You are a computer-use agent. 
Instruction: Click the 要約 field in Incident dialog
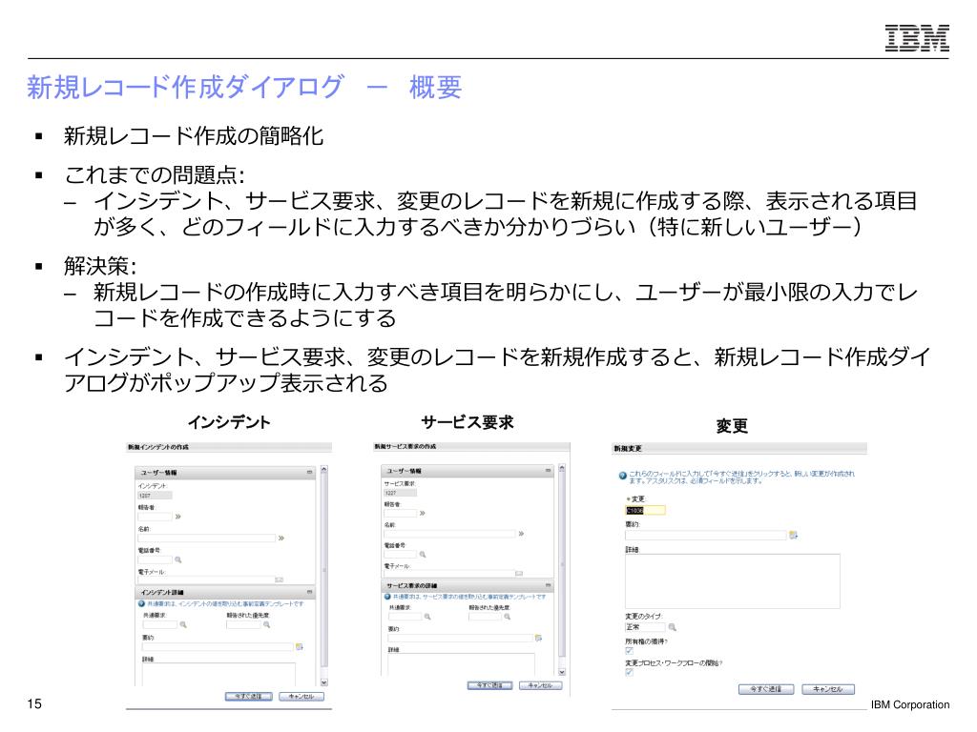click(218, 647)
